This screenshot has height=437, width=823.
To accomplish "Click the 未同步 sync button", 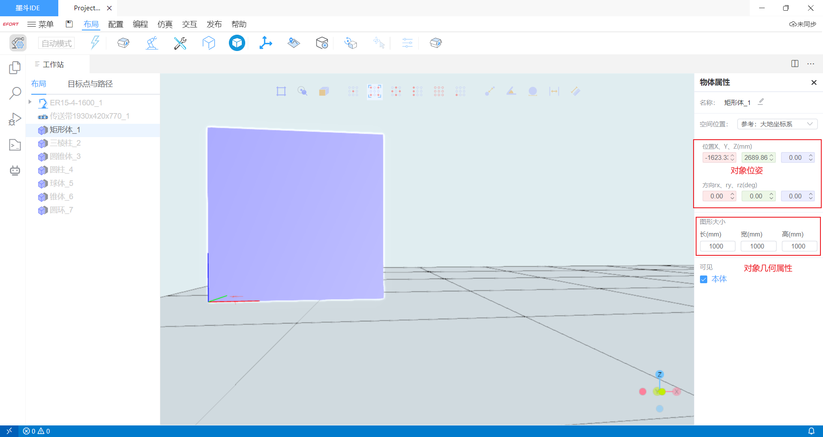I will [803, 24].
